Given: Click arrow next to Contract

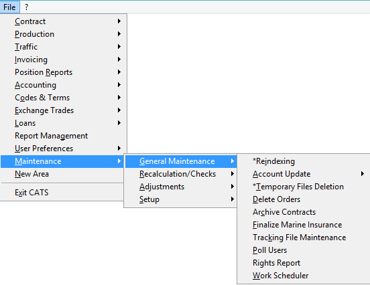Looking at the screenshot, I should pyautogui.click(x=119, y=21).
